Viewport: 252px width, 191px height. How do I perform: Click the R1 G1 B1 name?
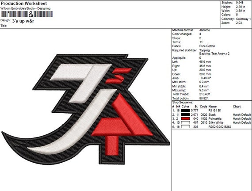click(x=215, y=111)
